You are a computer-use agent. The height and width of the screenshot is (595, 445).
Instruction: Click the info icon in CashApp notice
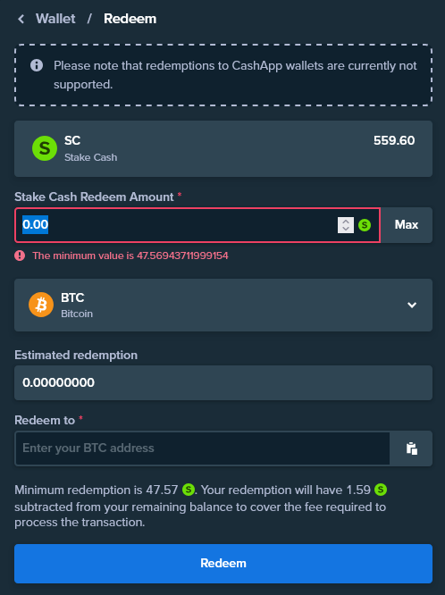click(37, 65)
